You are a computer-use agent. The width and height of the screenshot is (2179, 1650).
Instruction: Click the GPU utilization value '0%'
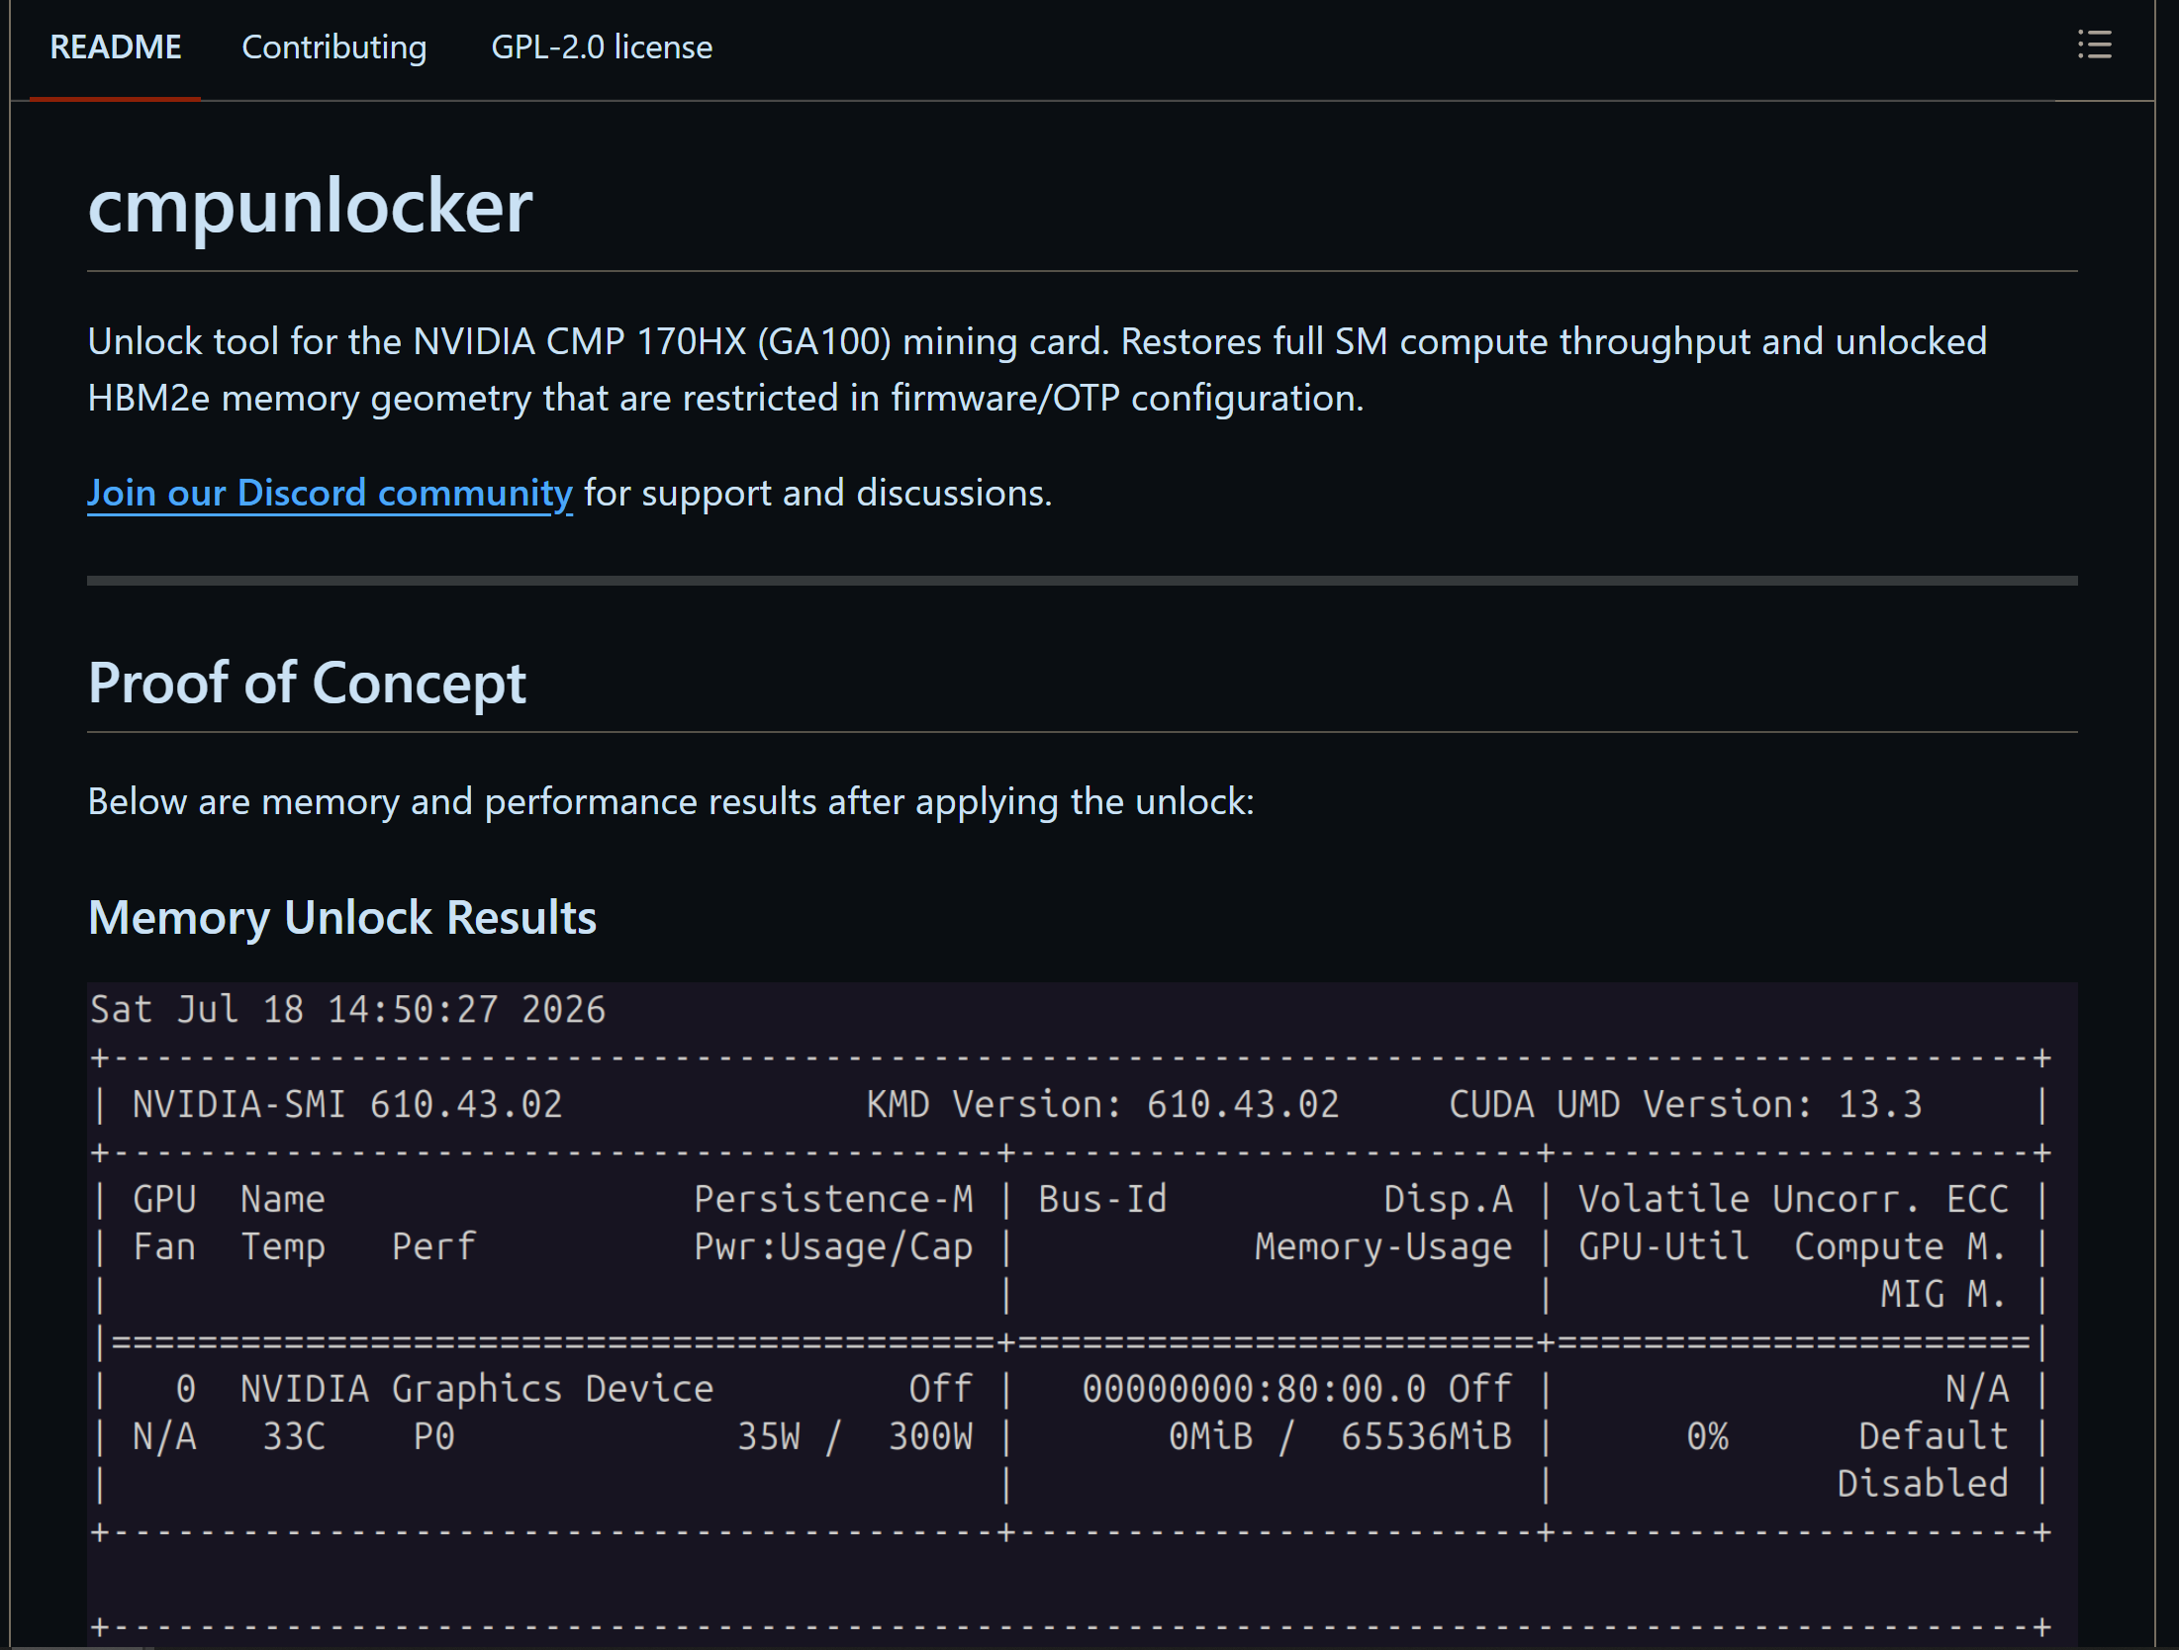[x=1707, y=1436]
